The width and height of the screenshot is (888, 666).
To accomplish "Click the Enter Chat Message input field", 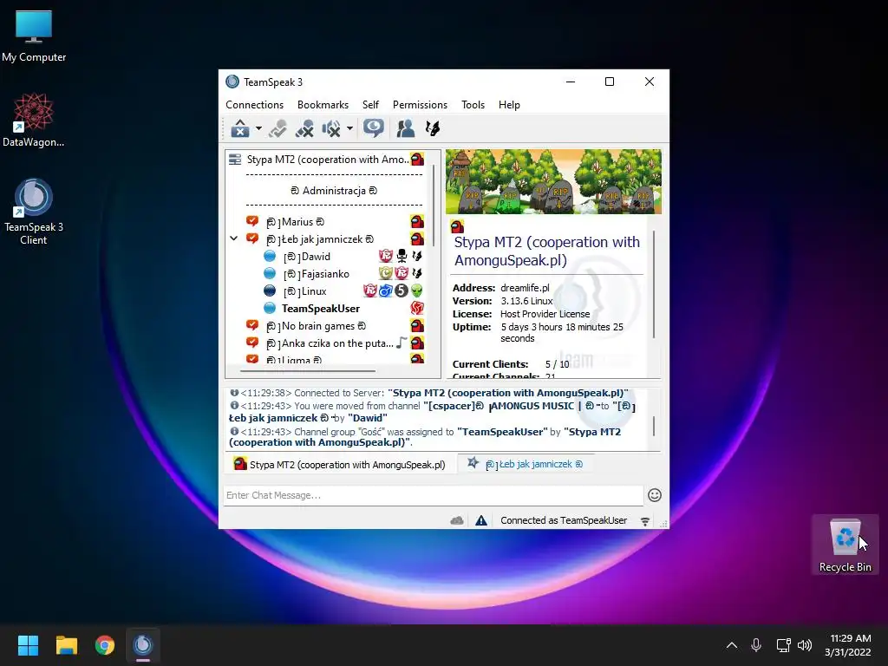I will pyautogui.click(x=434, y=495).
